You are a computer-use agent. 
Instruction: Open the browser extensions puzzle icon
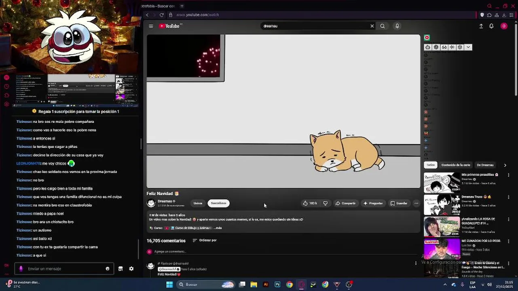pos(489,15)
